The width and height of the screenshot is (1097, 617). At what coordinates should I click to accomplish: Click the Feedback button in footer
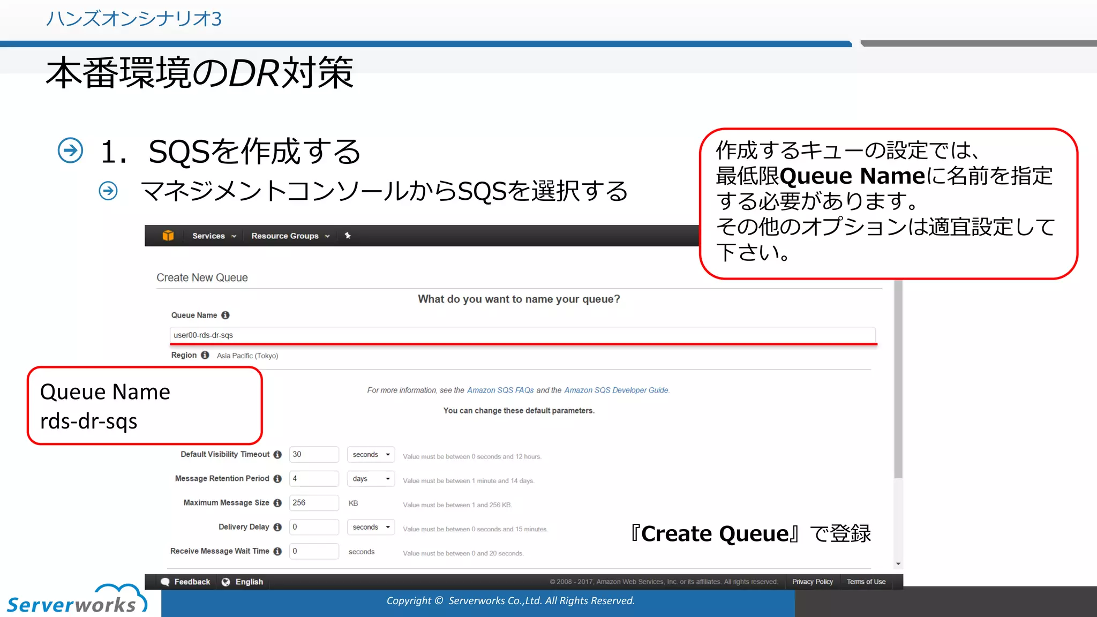click(185, 582)
